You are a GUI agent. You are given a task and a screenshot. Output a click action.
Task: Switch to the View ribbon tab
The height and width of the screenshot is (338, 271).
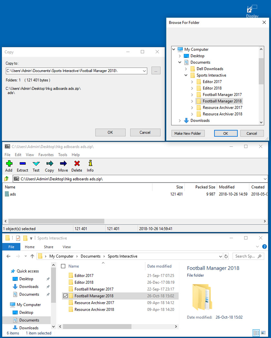66,247
